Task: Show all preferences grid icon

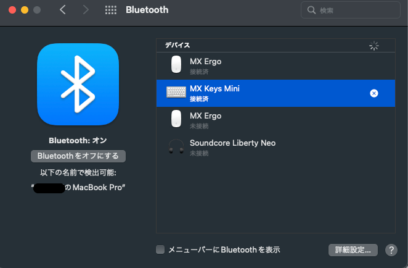Action: click(110, 10)
